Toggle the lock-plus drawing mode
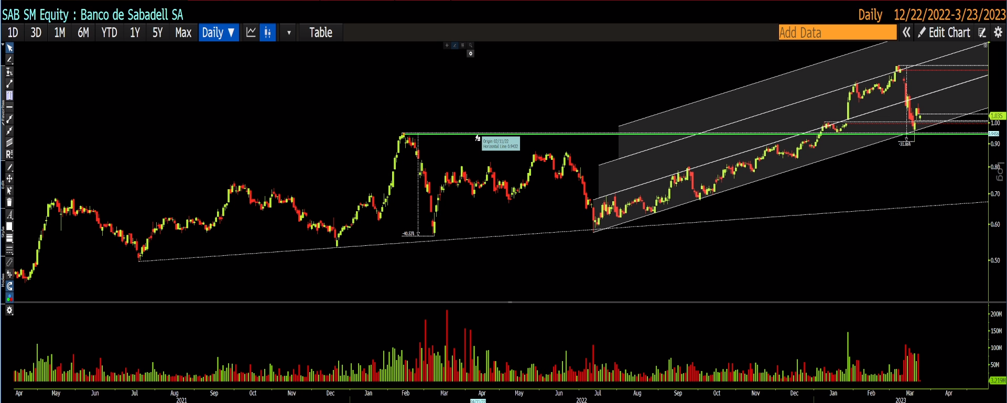This screenshot has width=1007, height=403. [9, 274]
